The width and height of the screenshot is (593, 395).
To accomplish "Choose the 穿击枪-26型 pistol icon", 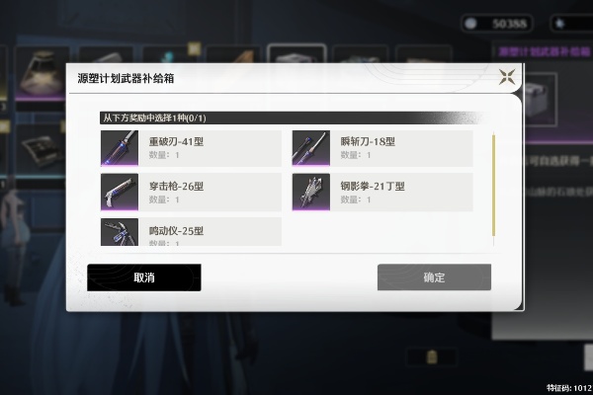I will click(120, 192).
